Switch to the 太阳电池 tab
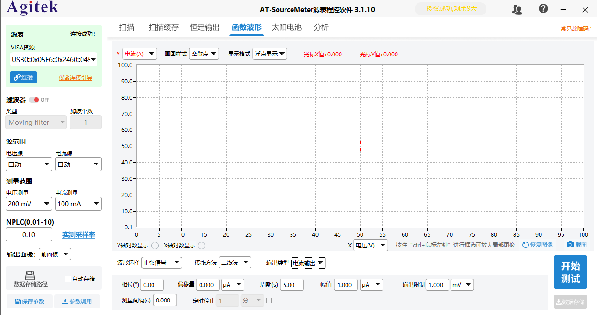The image size is (597, 315). pyautogui.click(x=286, y=27)
